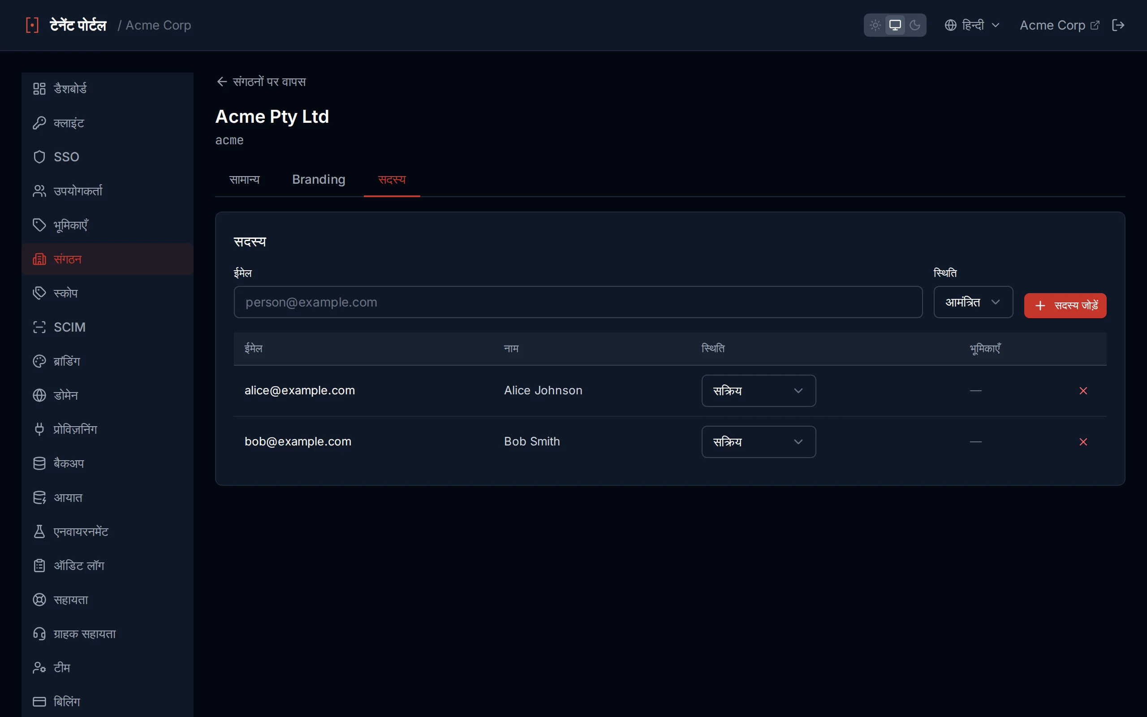Open एनवायरनमेंट flask icon in sidebar
The width and height of the screenshot is (1147, 717).
point(39,531)
